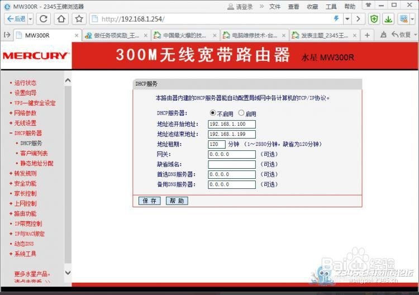Open 动态DNS in the sidebar
The height and width of the screenshot is (295, 419).
[x=24, y=244]
